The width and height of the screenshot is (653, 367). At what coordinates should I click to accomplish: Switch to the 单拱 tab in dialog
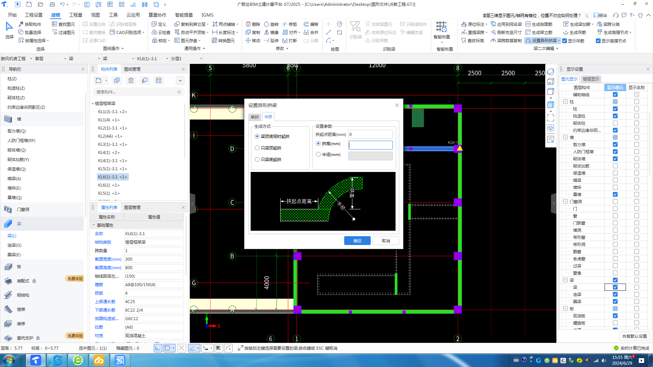[x=255, y=117]
